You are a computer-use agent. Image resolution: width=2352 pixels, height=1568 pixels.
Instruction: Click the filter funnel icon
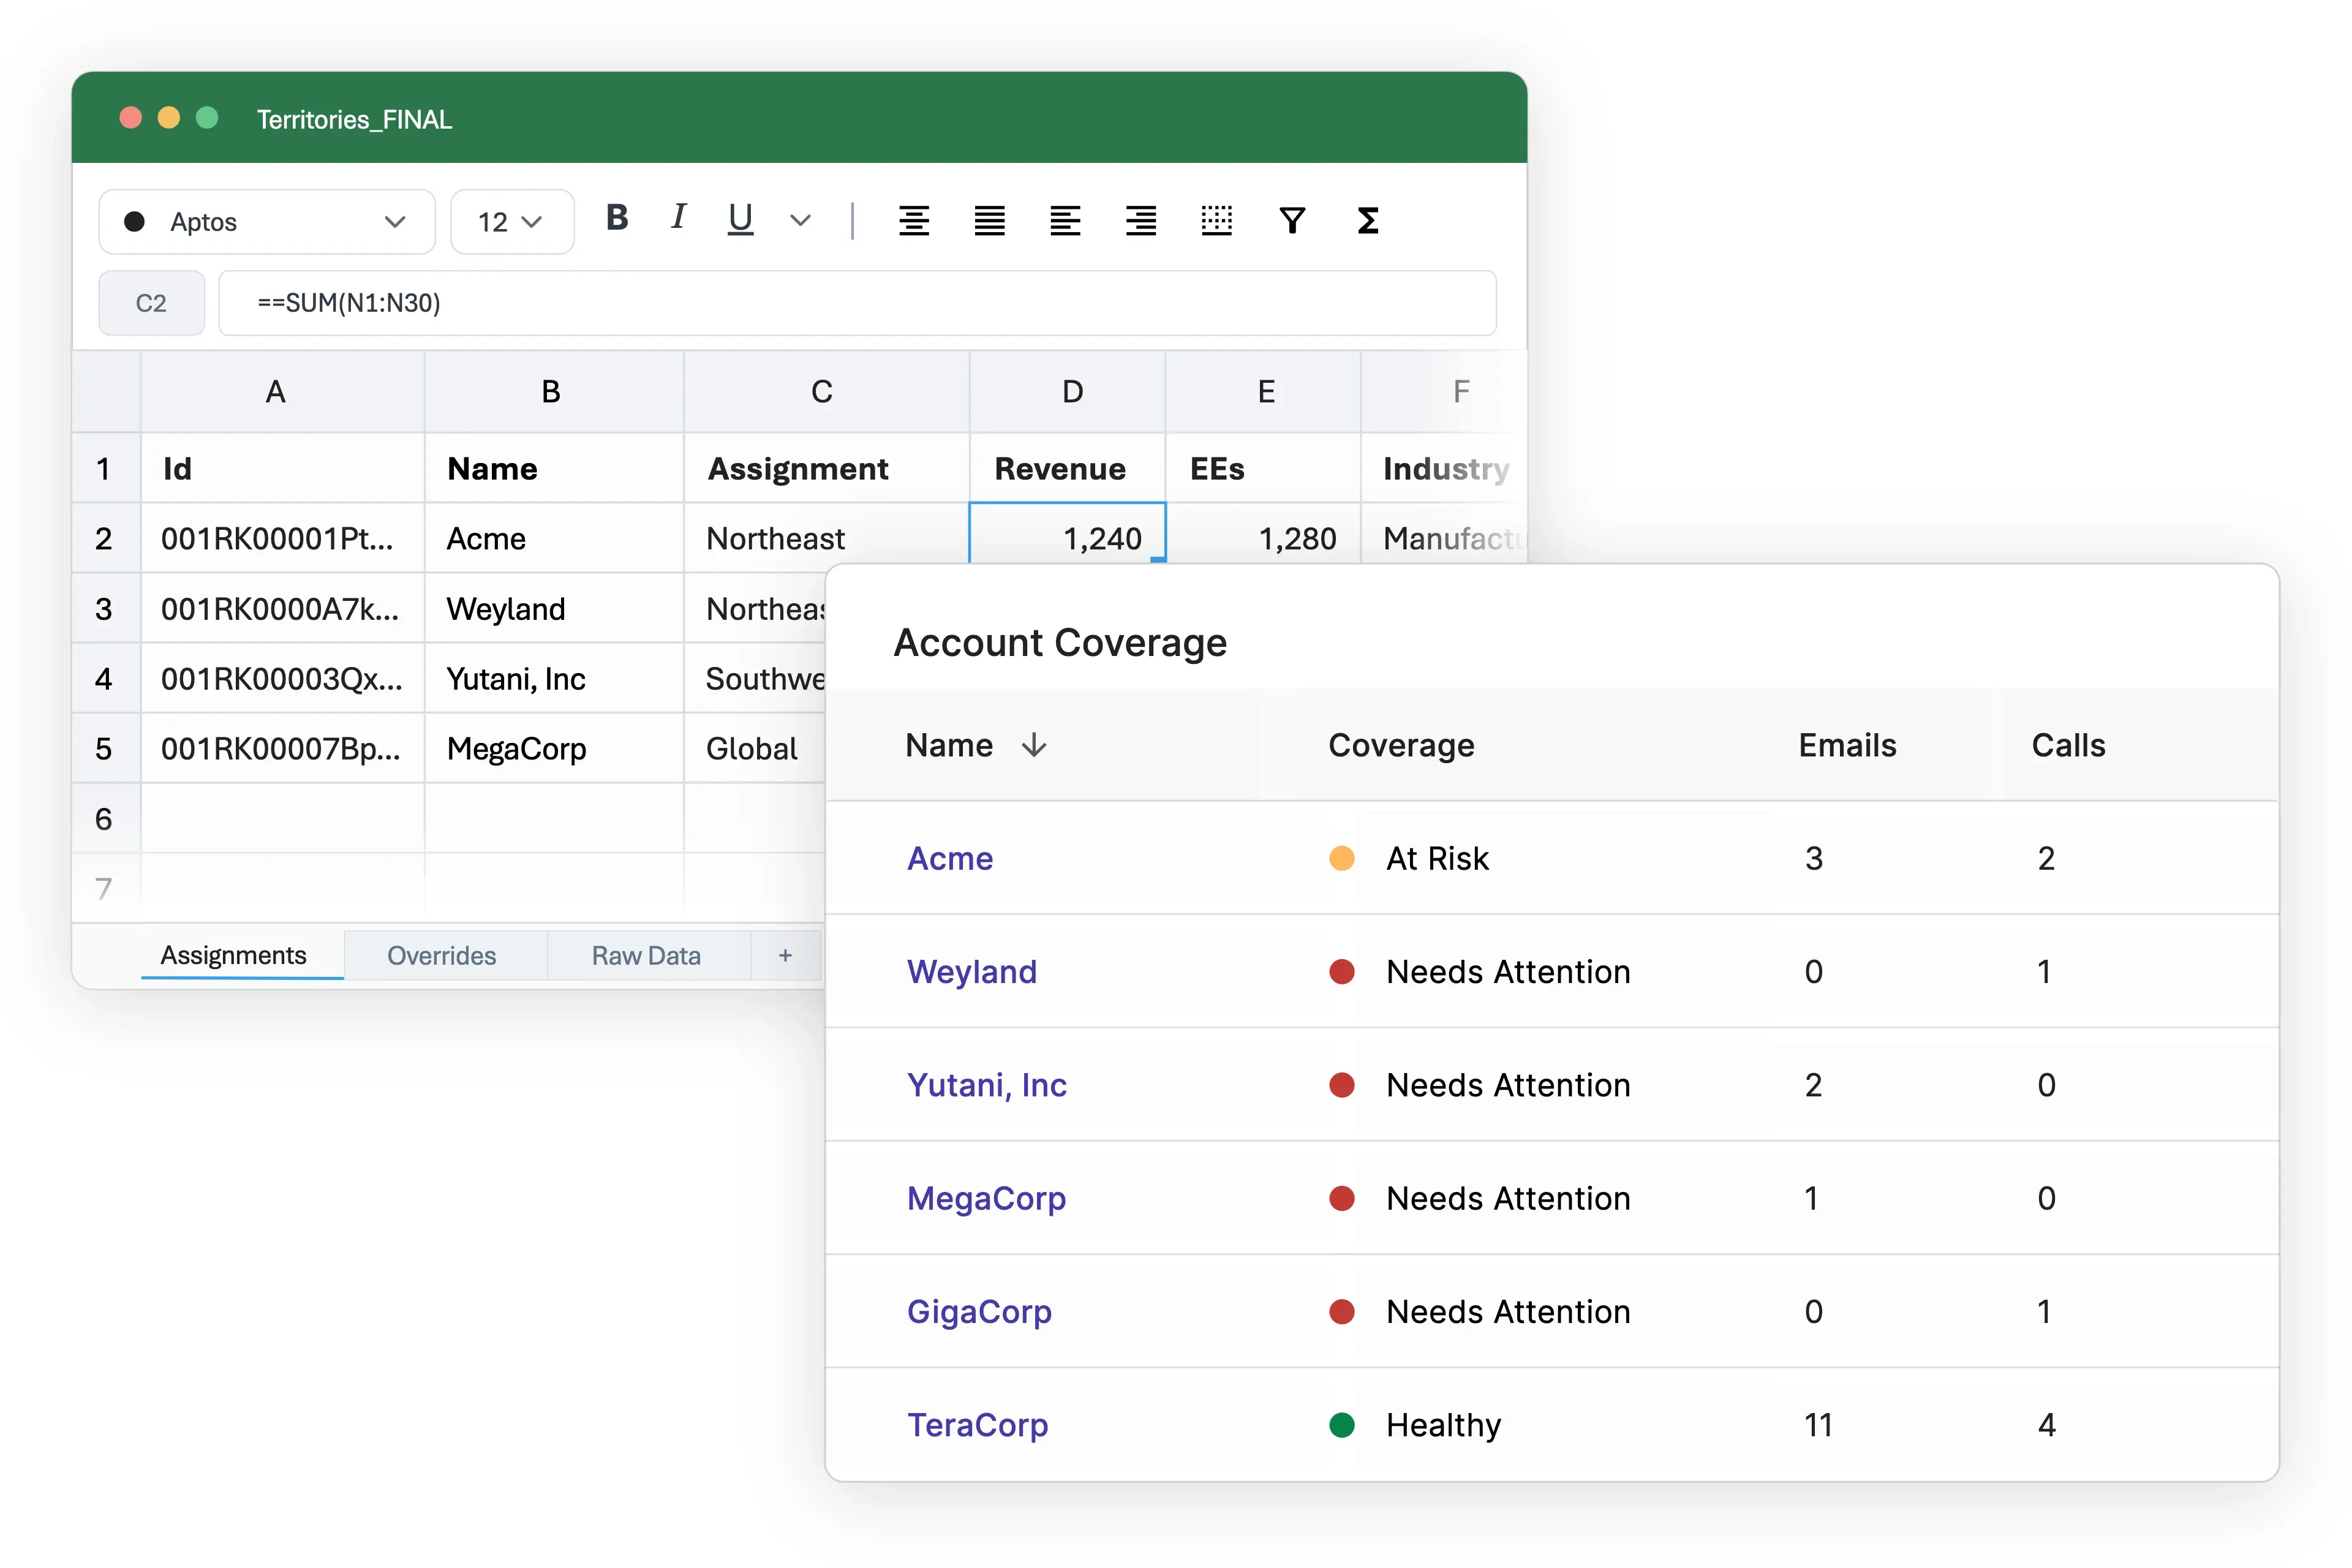tap(1292, 221)
